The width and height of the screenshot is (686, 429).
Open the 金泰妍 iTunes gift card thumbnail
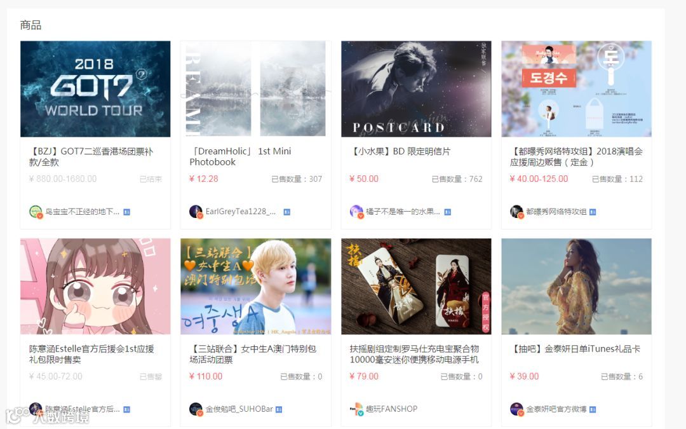pyautogui.click(x=576, y=286)
